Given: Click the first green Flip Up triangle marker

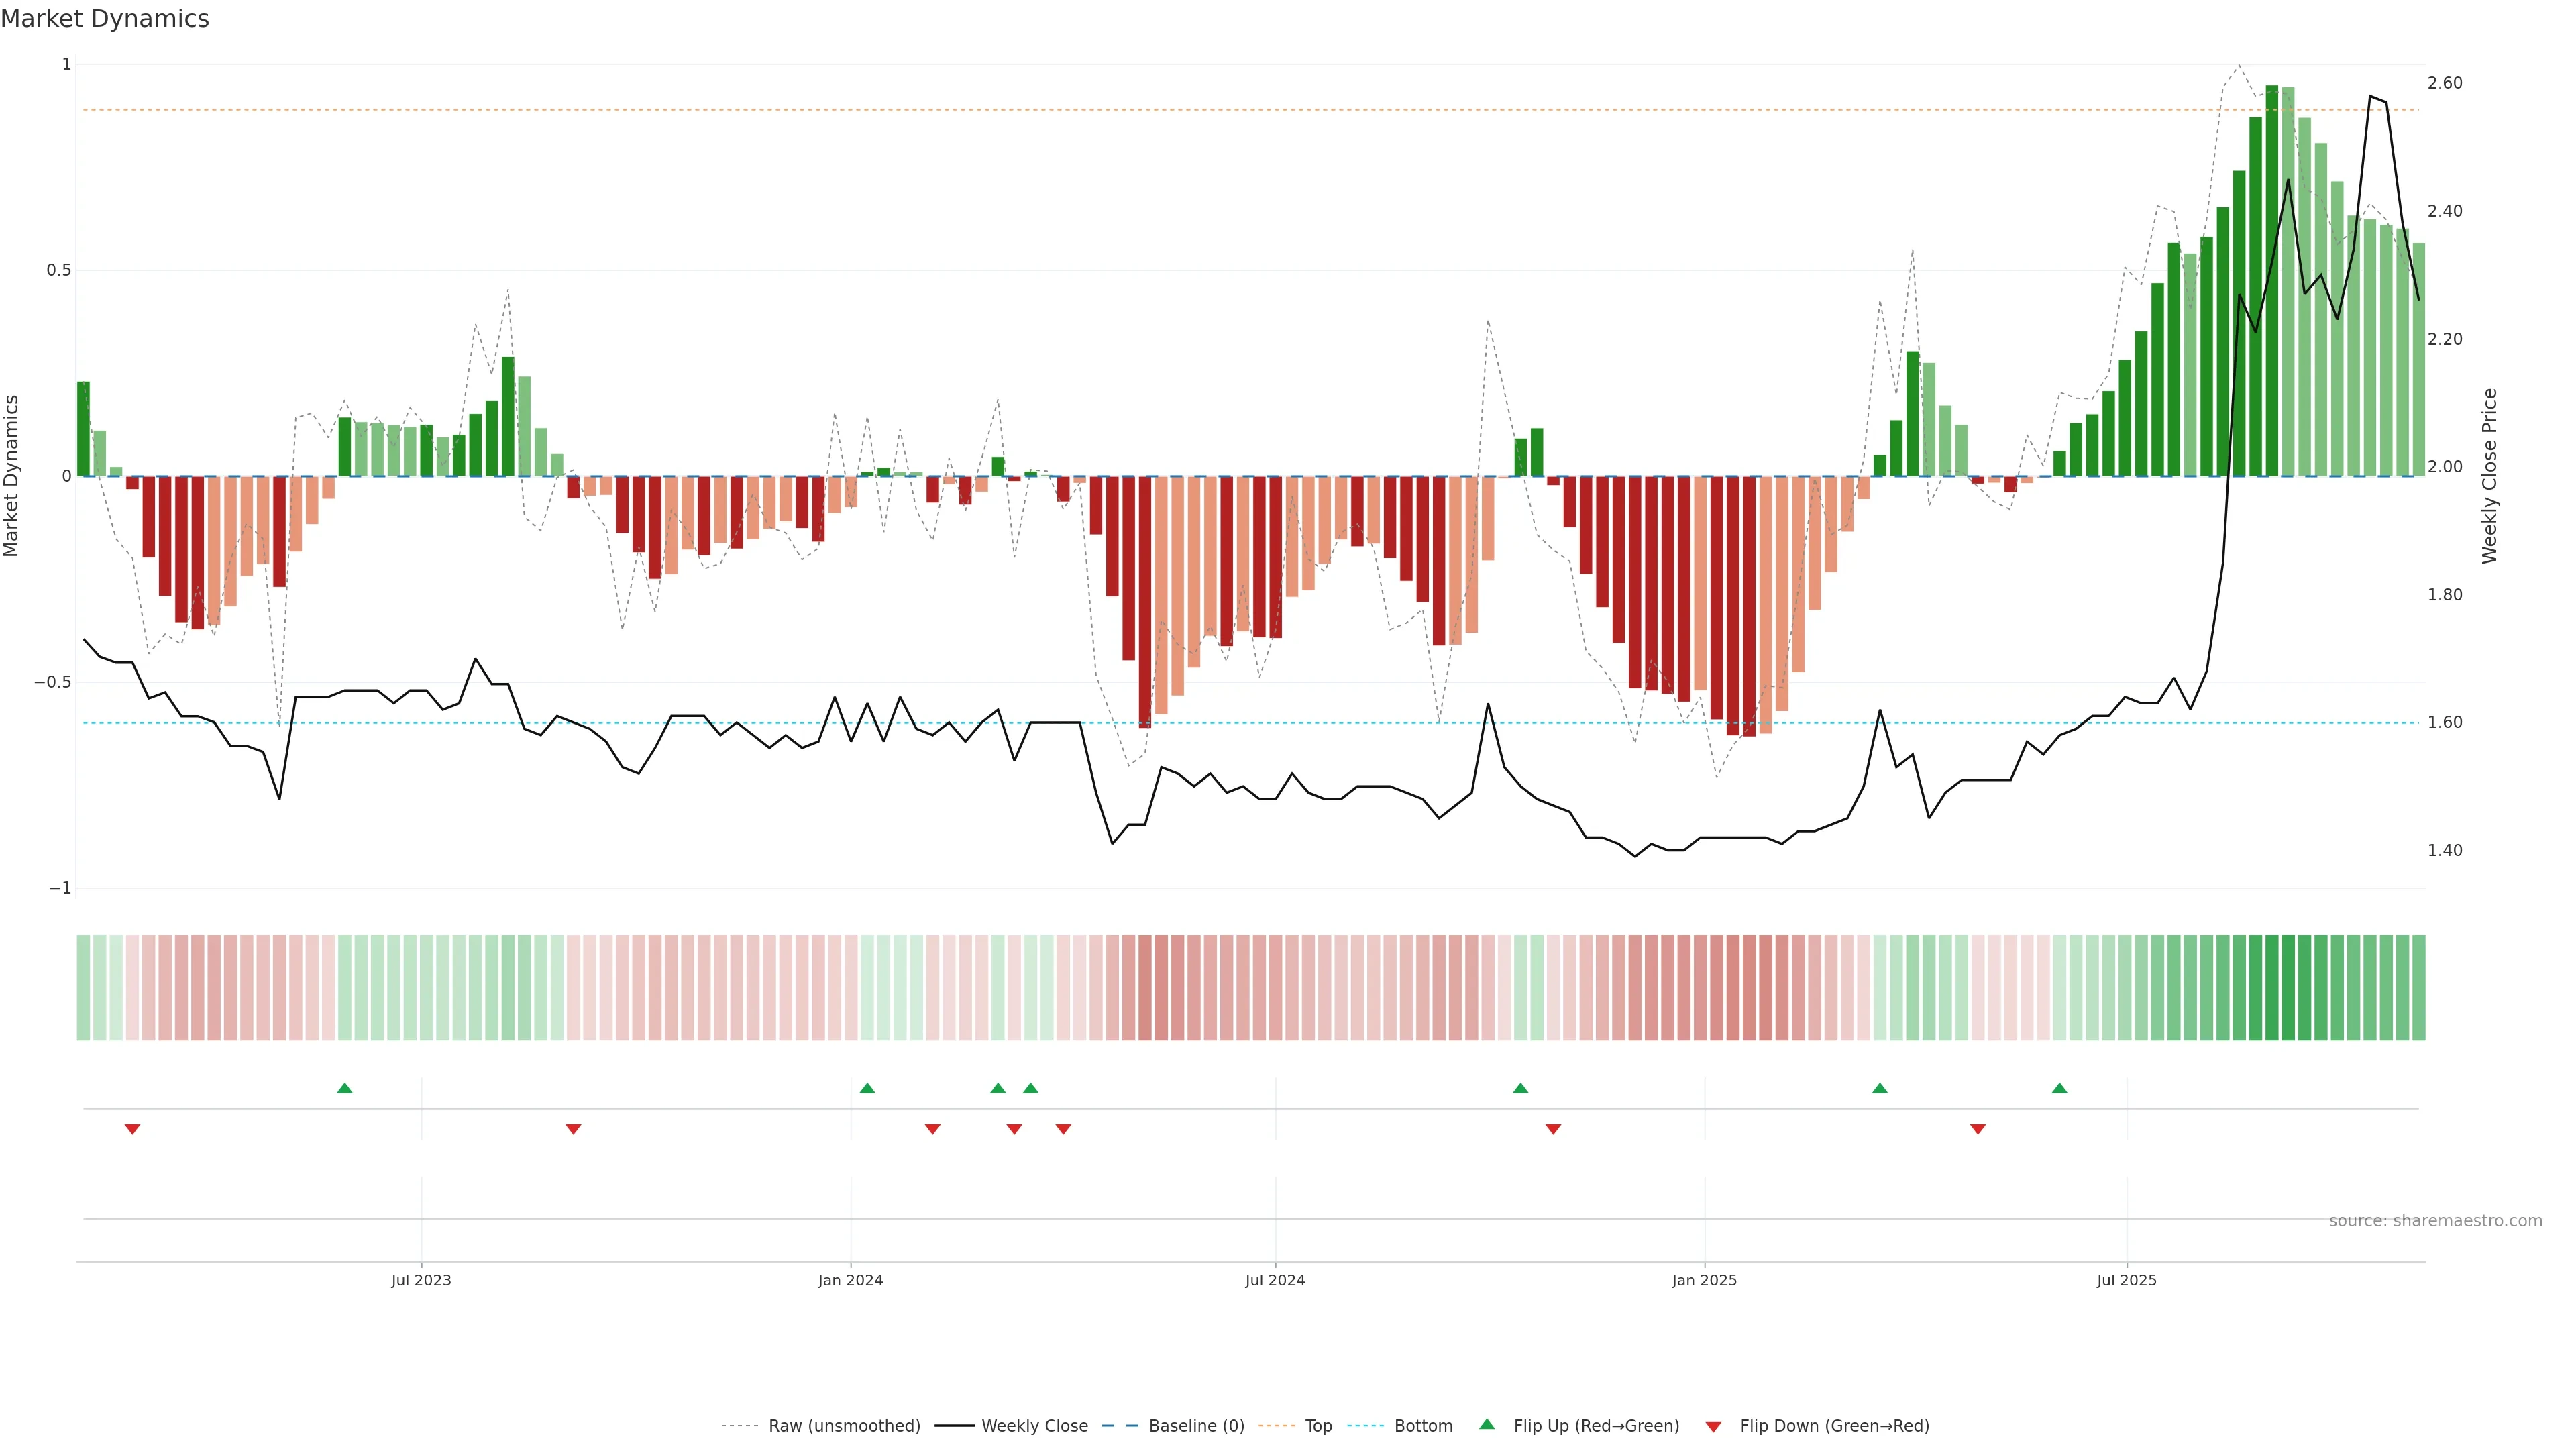Looking at the screenshot, I should (345, 1088).
